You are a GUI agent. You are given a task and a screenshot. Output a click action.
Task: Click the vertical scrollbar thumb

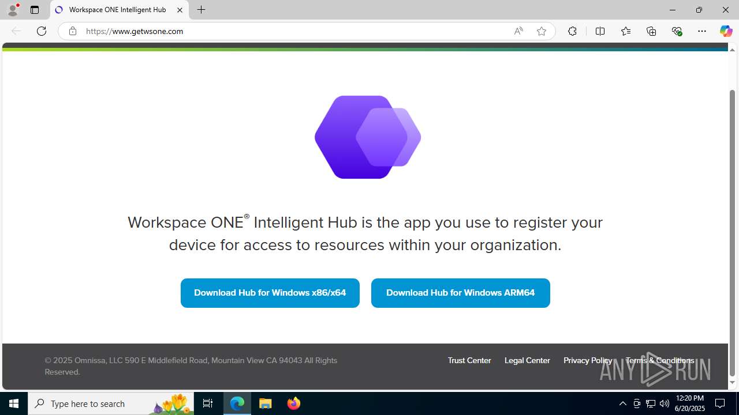click(x=733, y=233)
